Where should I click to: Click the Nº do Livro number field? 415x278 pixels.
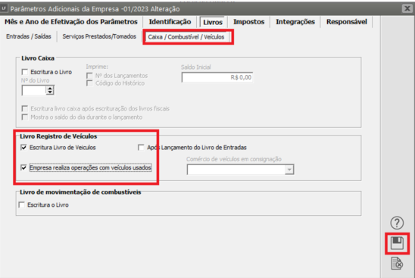pyautogui.click(x=34, y=90)
